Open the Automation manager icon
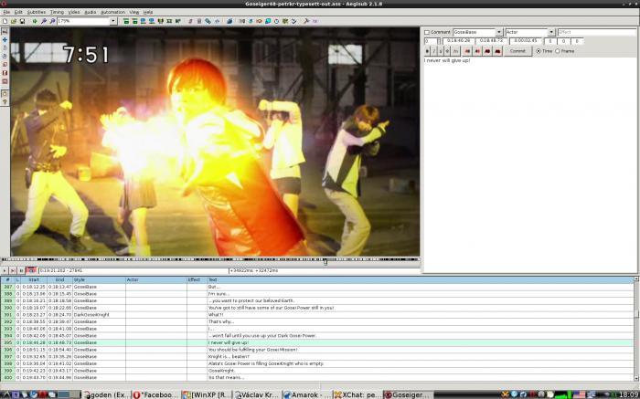The height and width of the screenshot is (399, 640). [x=229, y=21]
